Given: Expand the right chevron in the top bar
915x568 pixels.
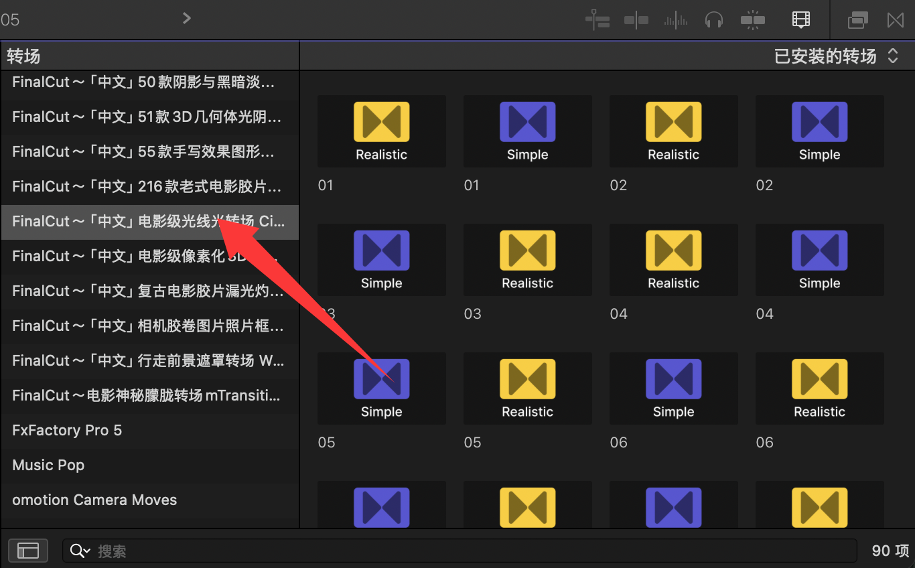Looking at the screenshot, I should [187, 19].
